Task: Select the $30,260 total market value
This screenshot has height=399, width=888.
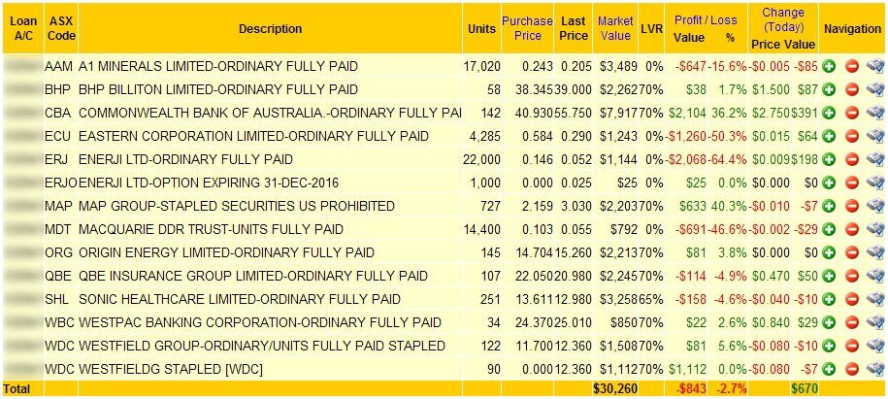Action: (615, 388)
